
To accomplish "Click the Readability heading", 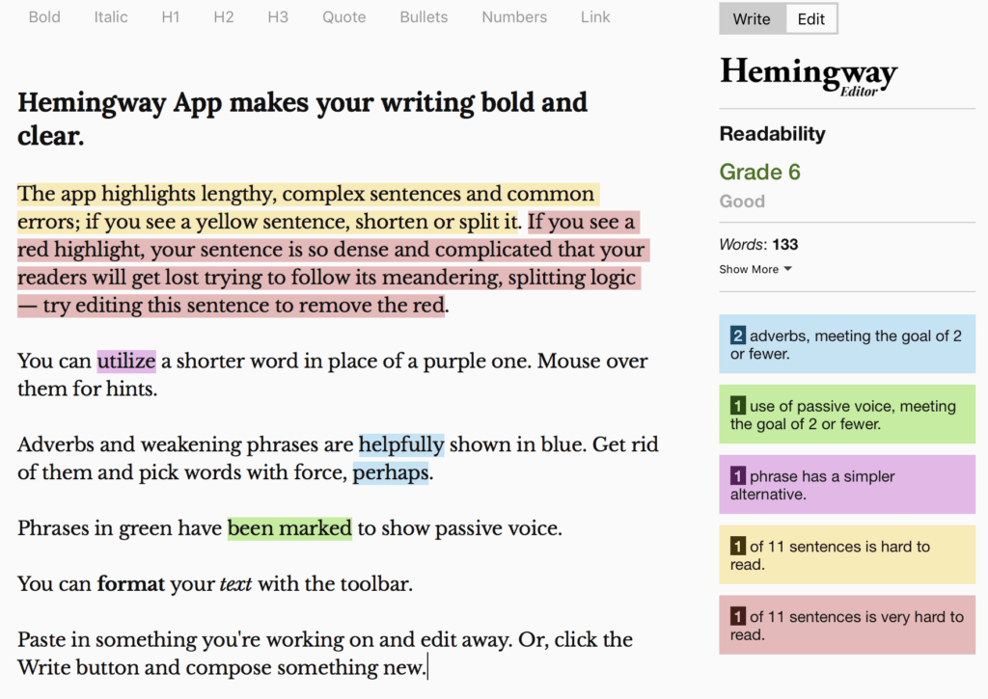I will (773, 133).
